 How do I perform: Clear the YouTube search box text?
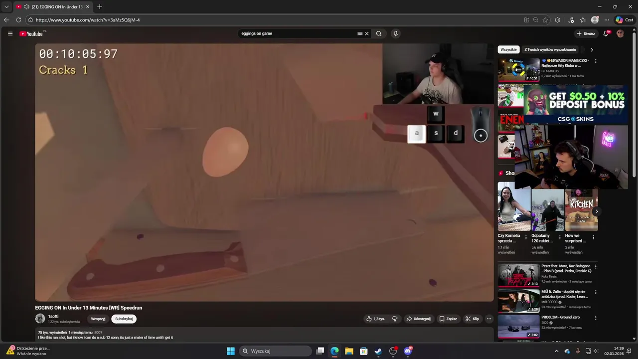point(367,33)
